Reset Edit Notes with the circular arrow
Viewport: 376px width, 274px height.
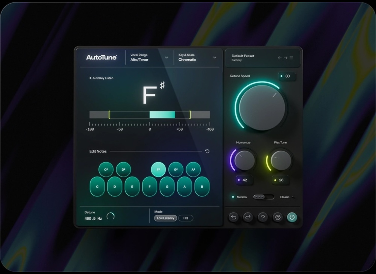pyautogui.click(x=207, y=151)
